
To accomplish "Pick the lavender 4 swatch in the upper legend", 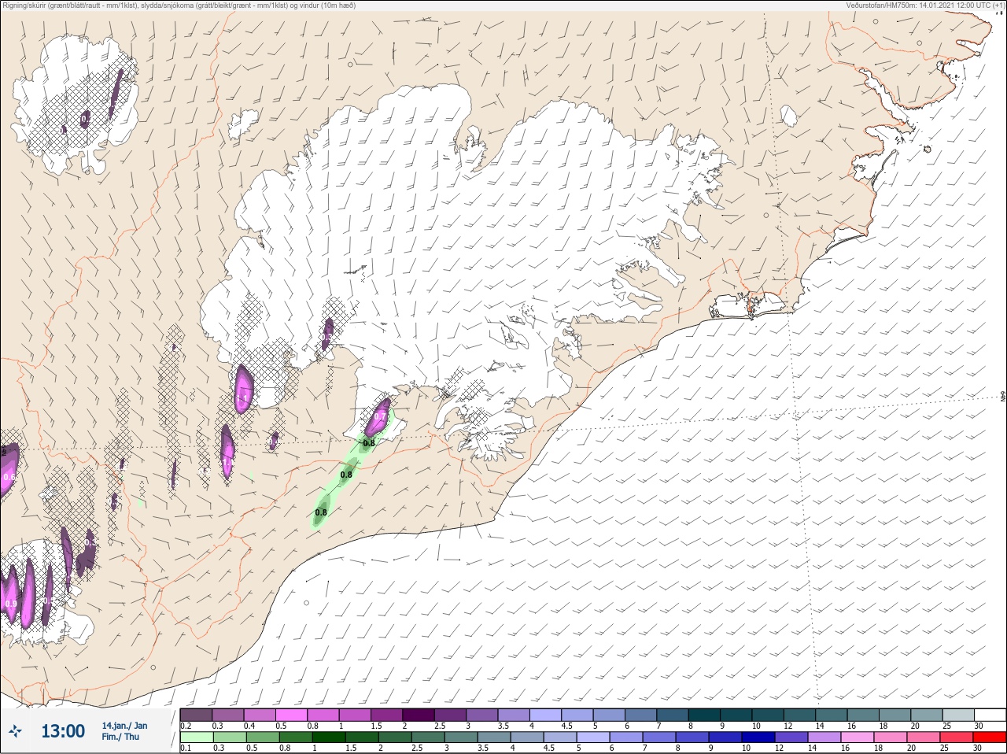I will click(546, 715).
